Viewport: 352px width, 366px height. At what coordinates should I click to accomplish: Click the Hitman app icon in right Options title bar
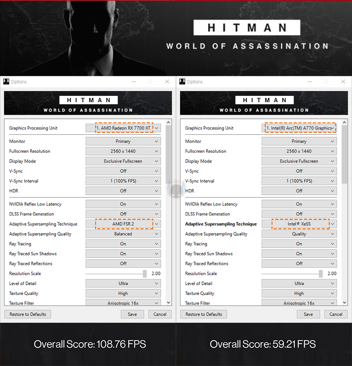point(182,82)
